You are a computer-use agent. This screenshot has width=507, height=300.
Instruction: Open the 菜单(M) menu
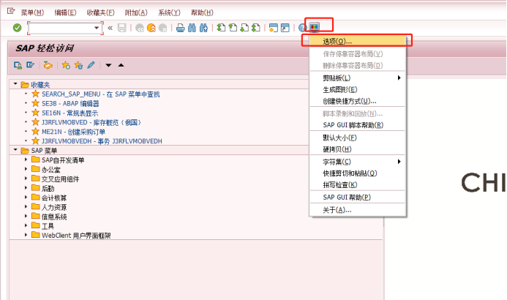pos(32,12)
